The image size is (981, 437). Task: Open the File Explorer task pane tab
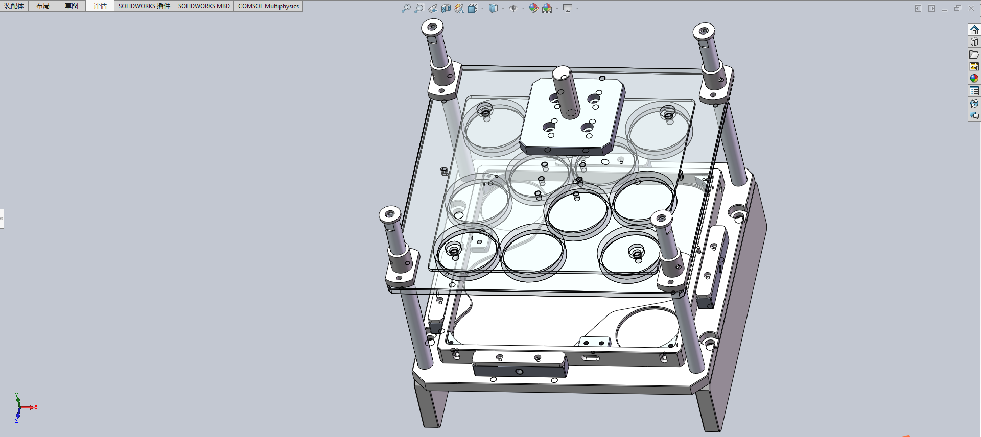(x=974, y=54)
